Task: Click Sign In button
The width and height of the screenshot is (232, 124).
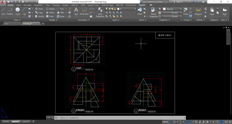Action: point(178,2)
